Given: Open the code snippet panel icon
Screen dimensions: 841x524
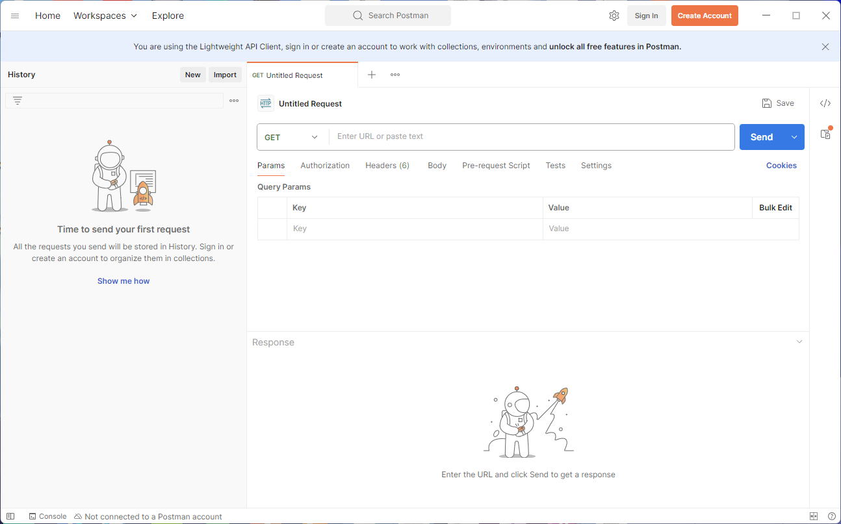Looking at the screenshot, I should pos(825,103).
